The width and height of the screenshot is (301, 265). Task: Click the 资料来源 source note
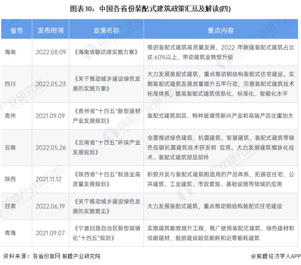pyautogui.click(x=52, y=256)
